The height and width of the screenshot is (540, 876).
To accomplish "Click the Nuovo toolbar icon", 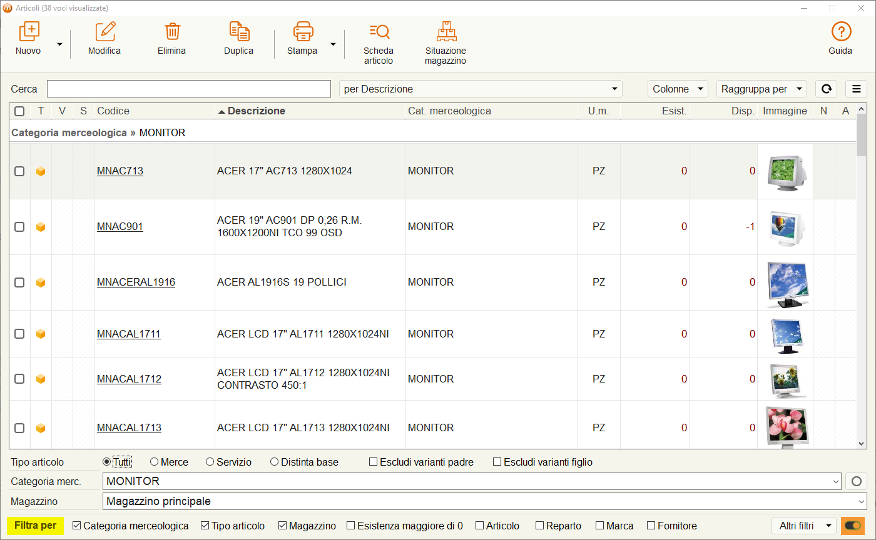I will tap(29, 31).
